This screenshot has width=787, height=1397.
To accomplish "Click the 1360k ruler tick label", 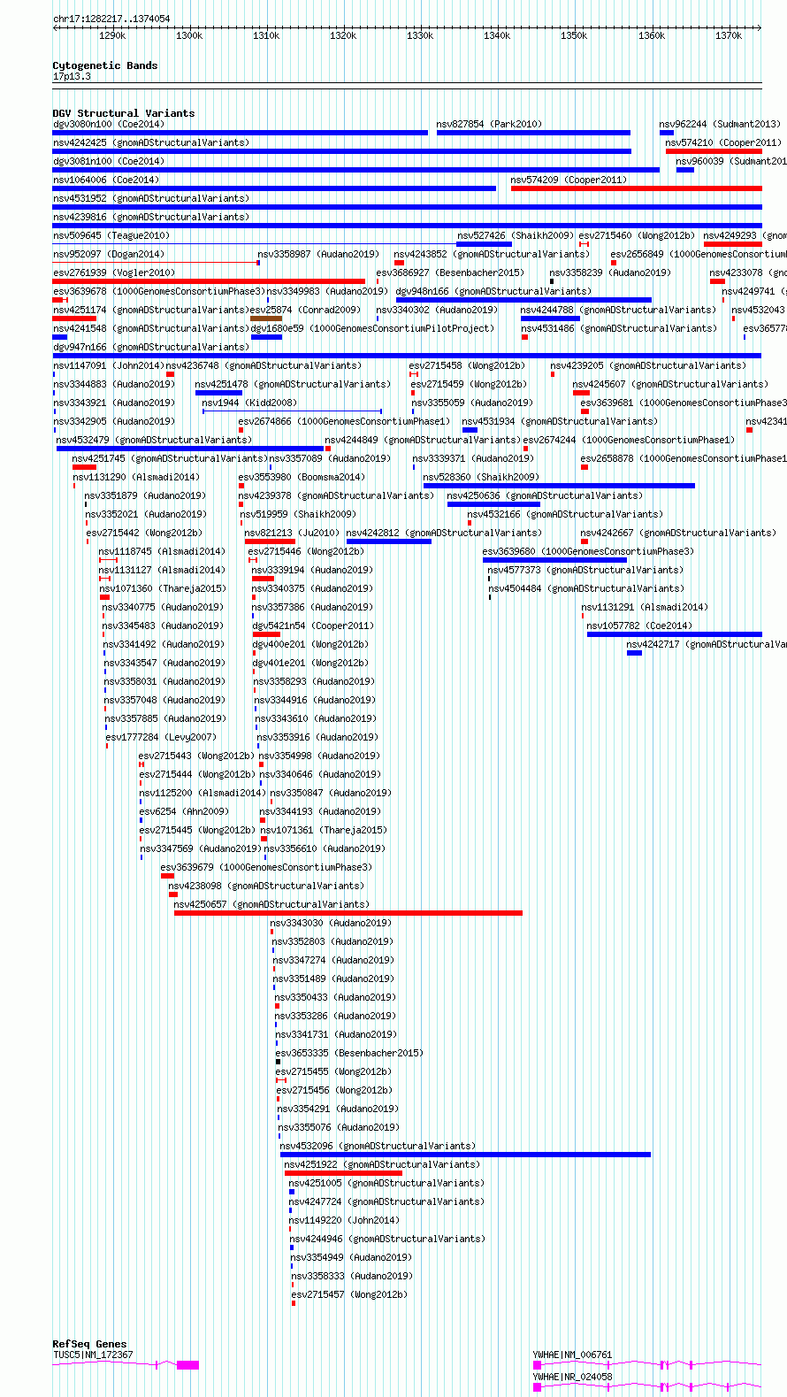I will pyautogui.click(x=652, y=35).
